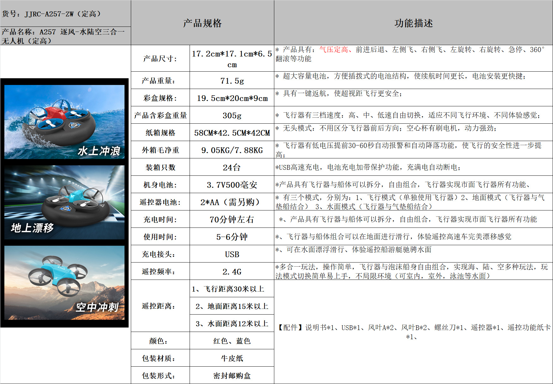Click the 产品规格 column header
This screenshot has width=553, height=384.
[203, 23]
